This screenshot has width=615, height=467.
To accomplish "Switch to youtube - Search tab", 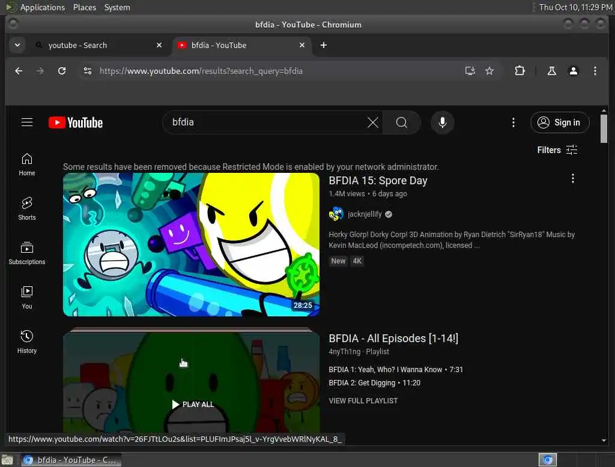I will pos(98,45).
